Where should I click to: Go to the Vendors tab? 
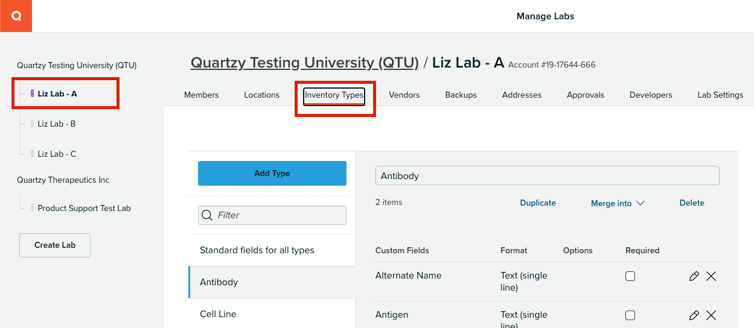tap(404, 95)
